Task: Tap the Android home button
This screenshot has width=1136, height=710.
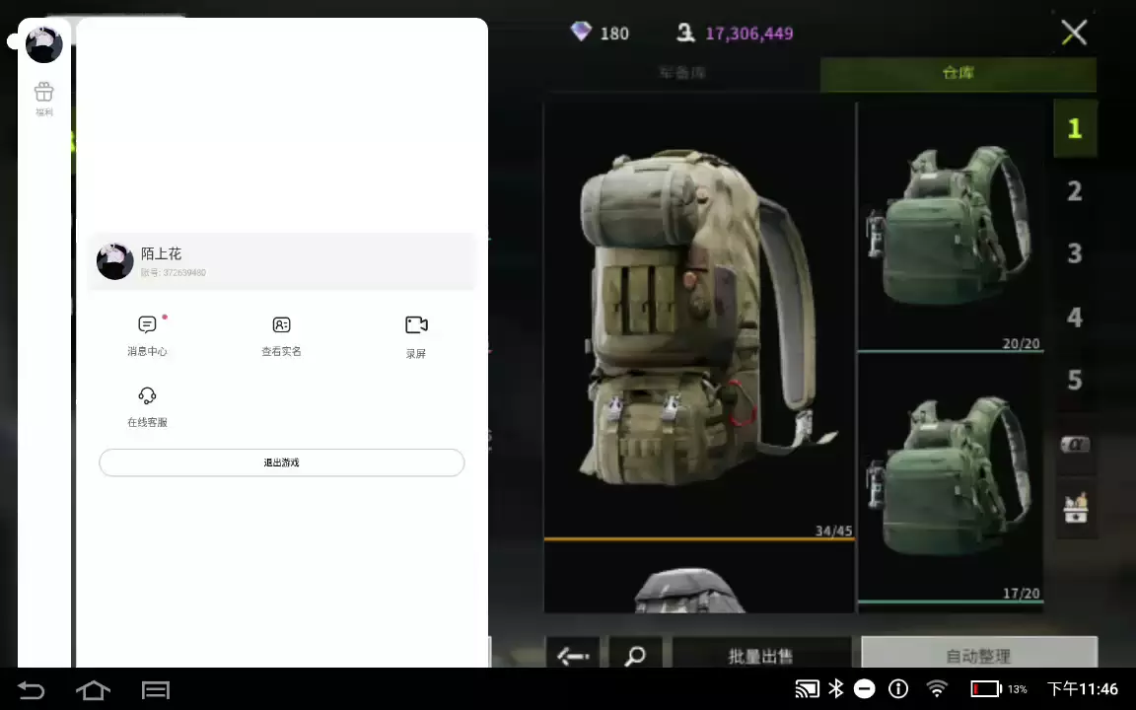Action: [93, 689]
